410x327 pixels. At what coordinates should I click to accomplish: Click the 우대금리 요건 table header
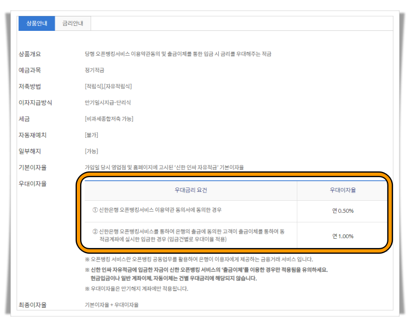point(191,190)
